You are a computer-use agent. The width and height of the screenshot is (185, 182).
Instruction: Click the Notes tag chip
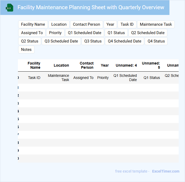[x=26, y=50]
